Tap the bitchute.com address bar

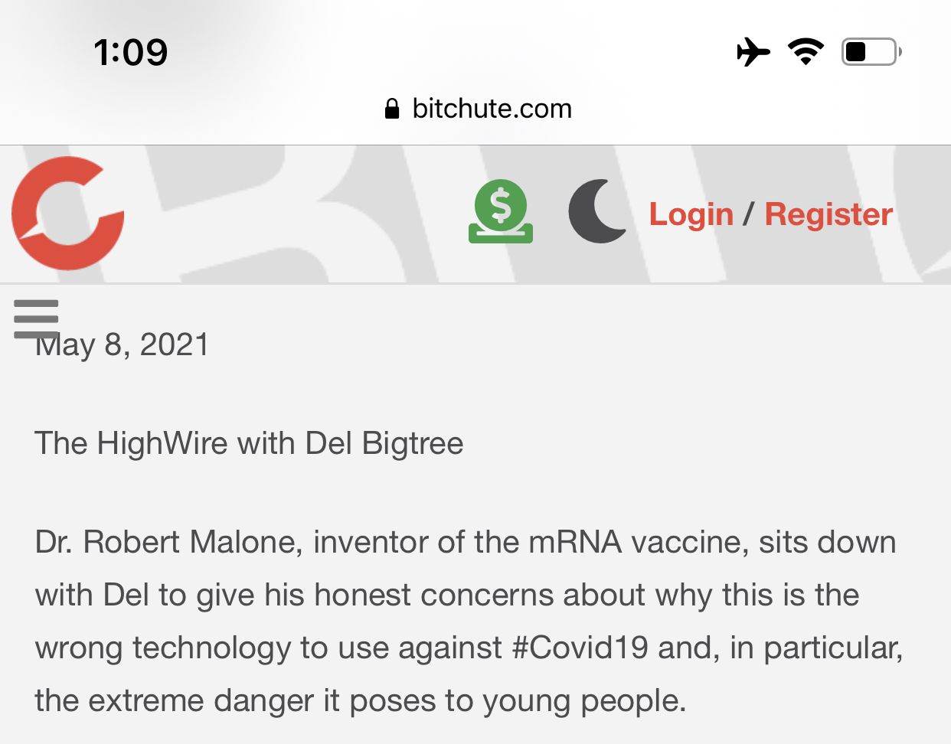492,109
